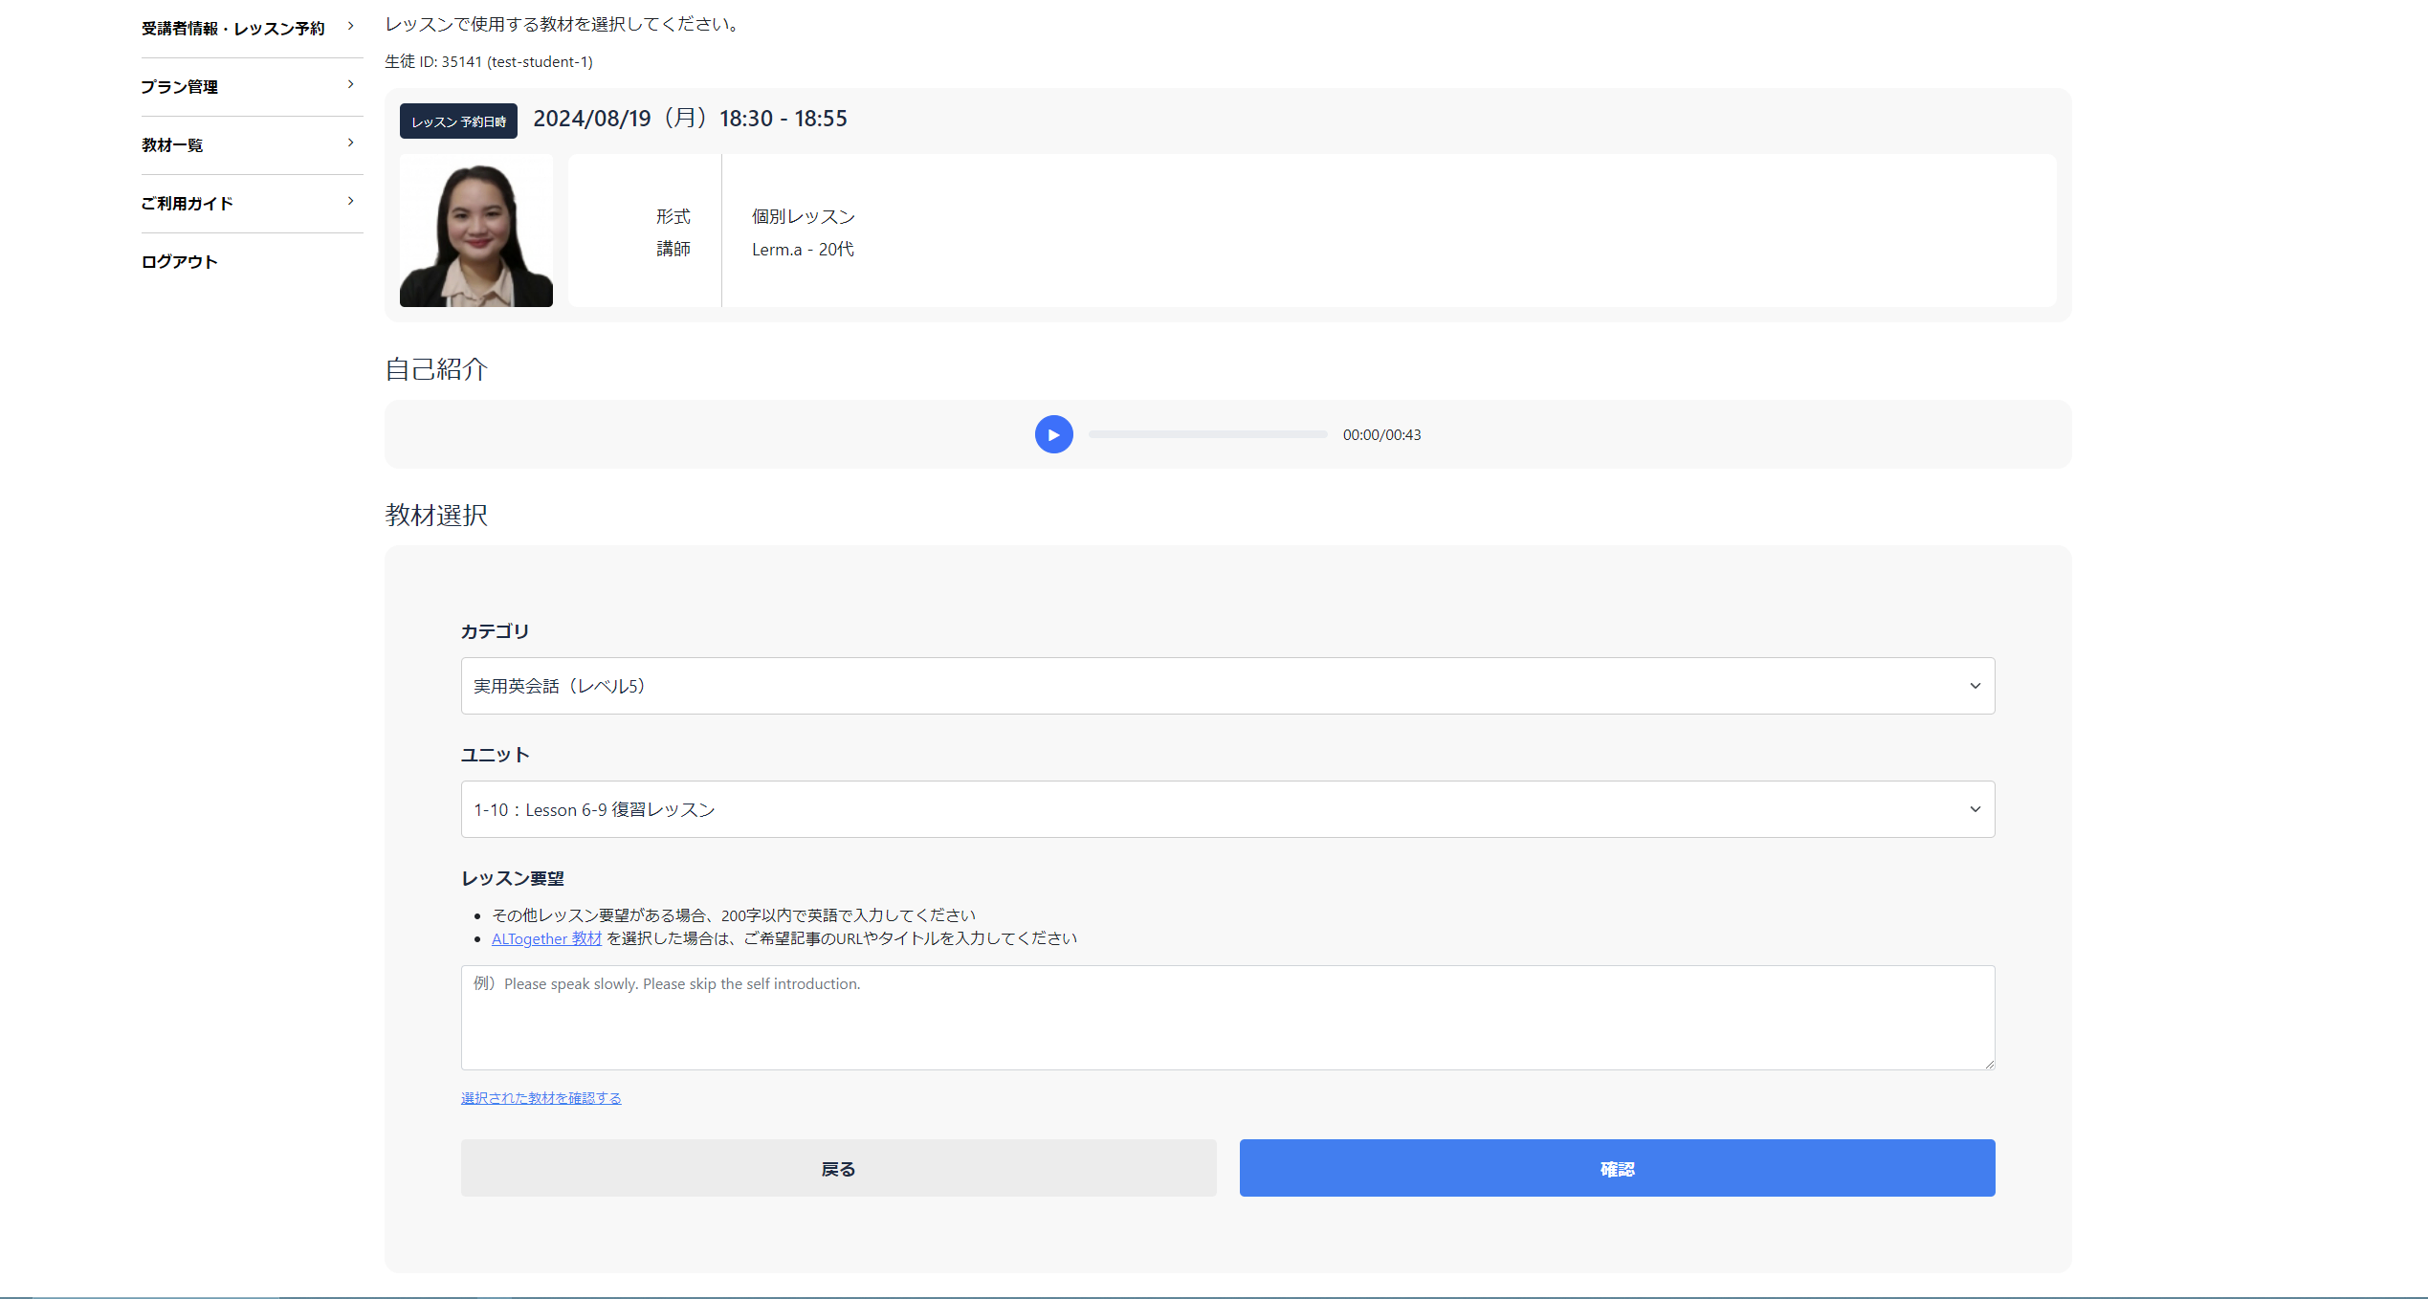Open the ALTogether 教材 link

pyautogui.click(x=546, y=939)
